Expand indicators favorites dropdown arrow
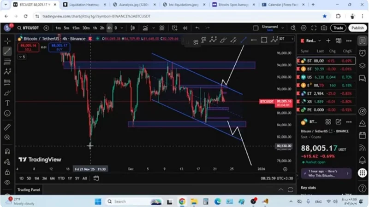 154,28
